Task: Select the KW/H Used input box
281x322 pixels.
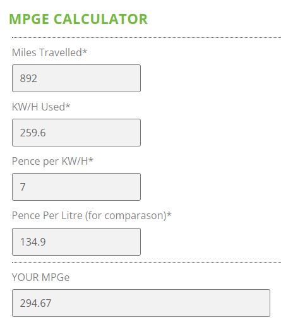Action: 76,133
